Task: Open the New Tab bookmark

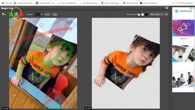Action: 7,3
